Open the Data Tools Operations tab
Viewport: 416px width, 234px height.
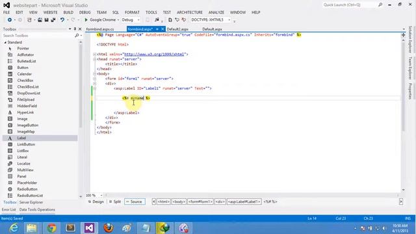[x=37, y=209]
